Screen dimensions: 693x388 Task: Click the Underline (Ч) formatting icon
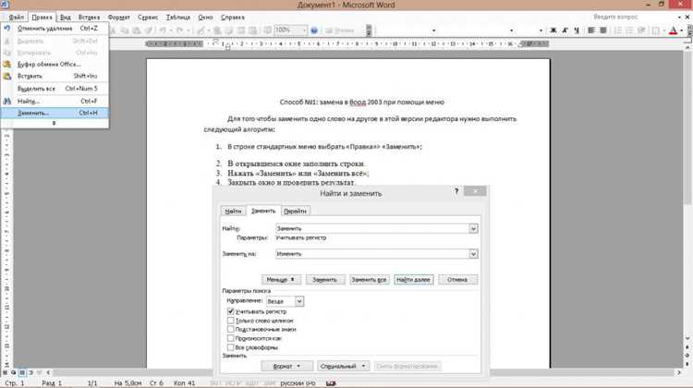[x=577, y=30]
